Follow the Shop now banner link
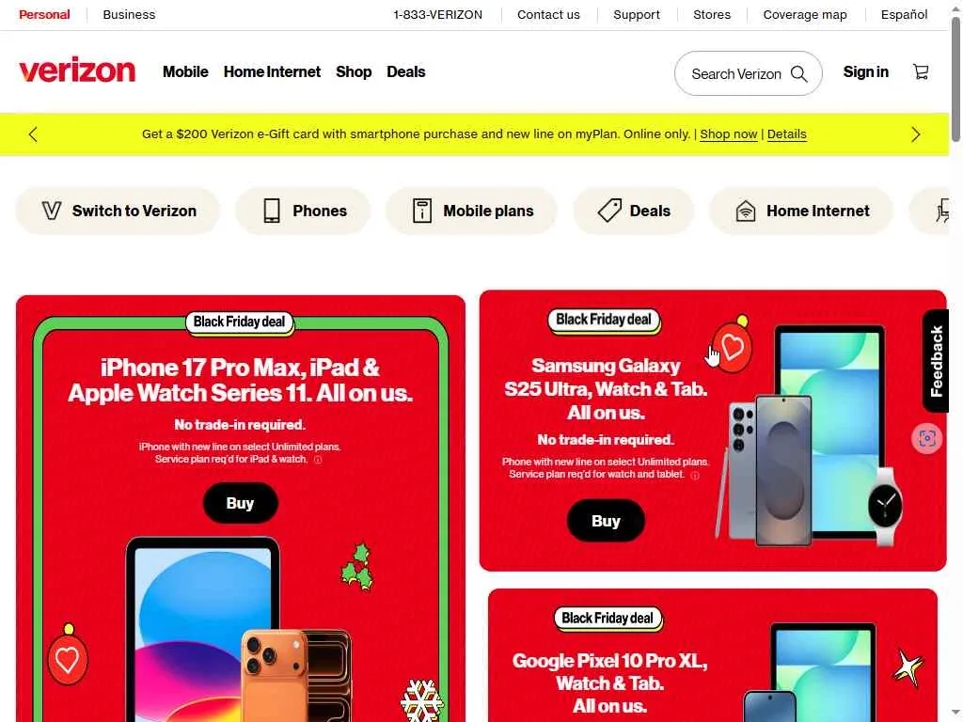 click(x=729, y=133)
